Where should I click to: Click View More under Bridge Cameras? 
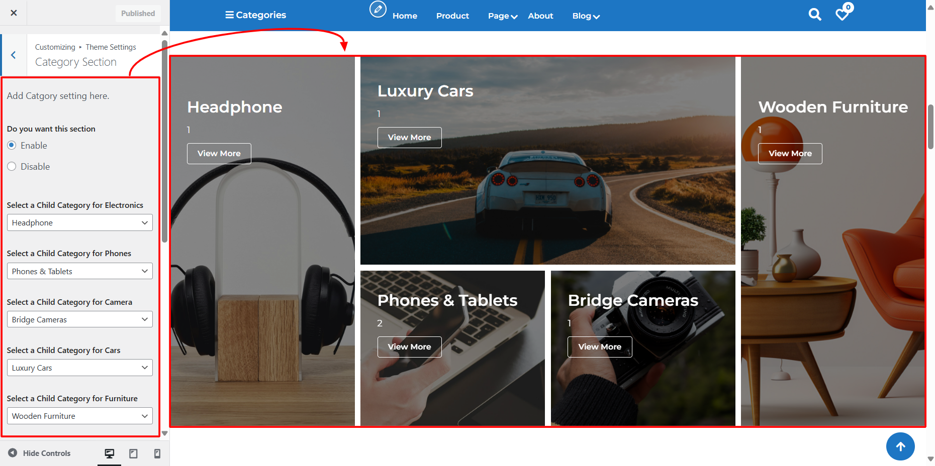600,347
